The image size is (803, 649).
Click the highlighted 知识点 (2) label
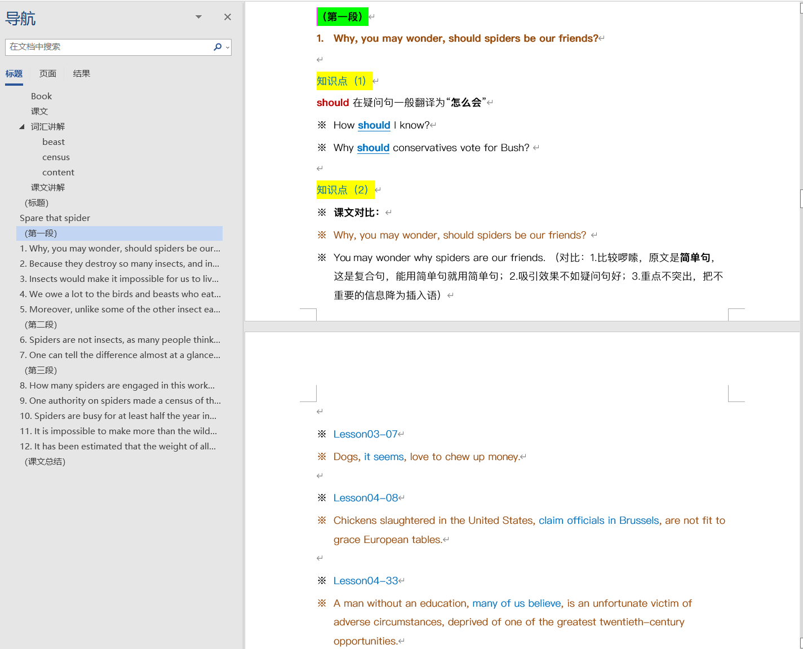coord(345,190)
